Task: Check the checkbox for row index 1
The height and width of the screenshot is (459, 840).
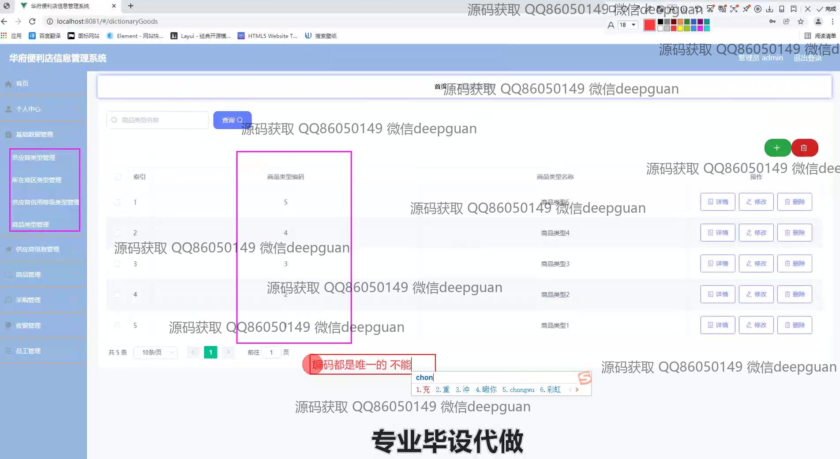Action: [118, 202]
